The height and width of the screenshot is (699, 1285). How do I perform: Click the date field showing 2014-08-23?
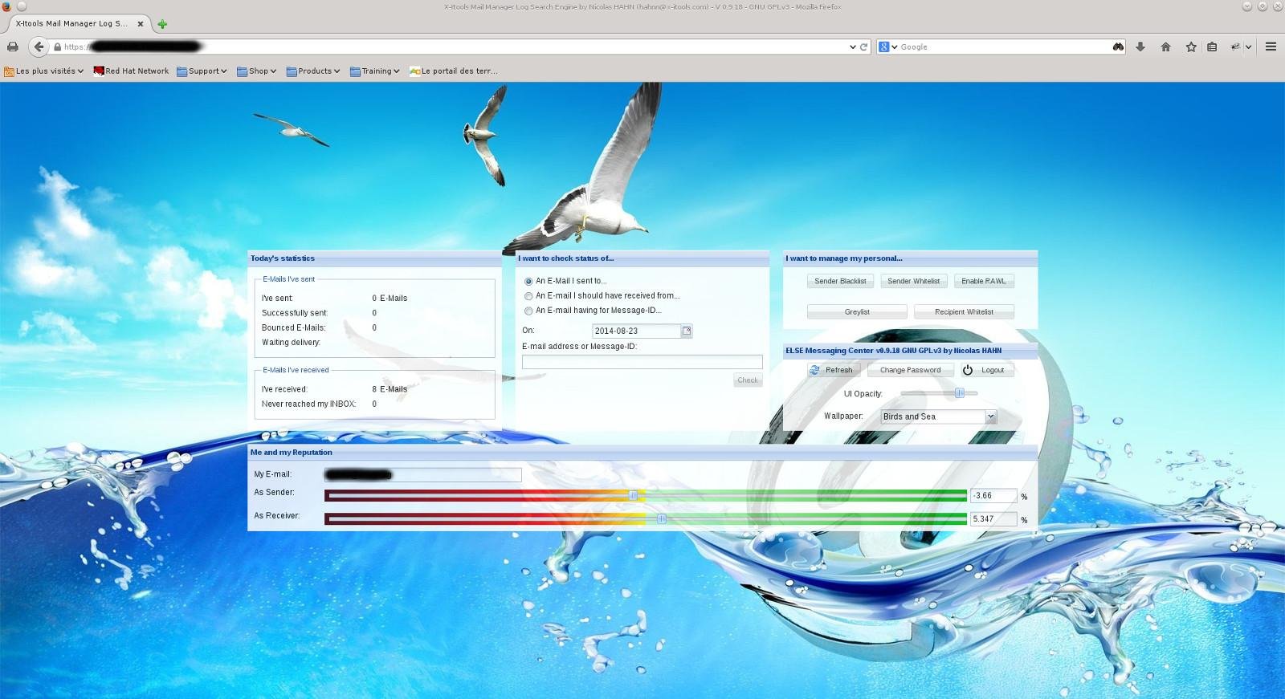click(636, 331)
